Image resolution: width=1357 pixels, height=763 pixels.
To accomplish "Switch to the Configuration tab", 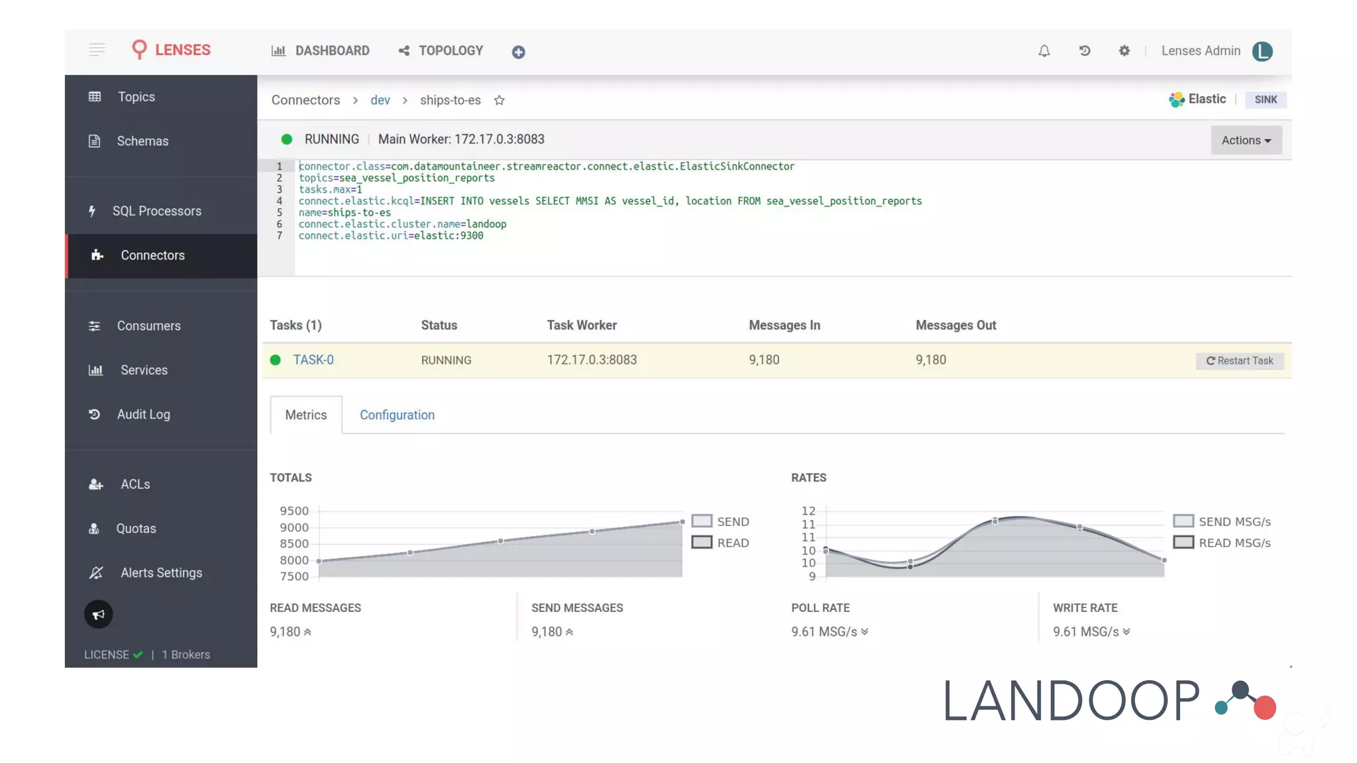I will (397, 415).
